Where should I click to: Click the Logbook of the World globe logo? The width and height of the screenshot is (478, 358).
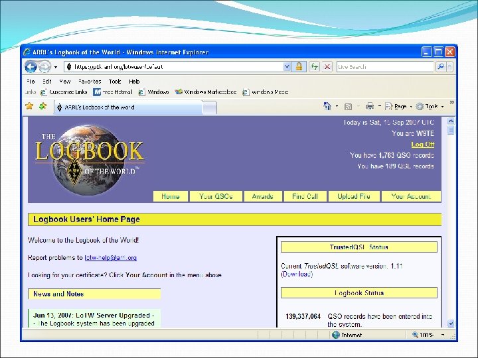(88, 160)
